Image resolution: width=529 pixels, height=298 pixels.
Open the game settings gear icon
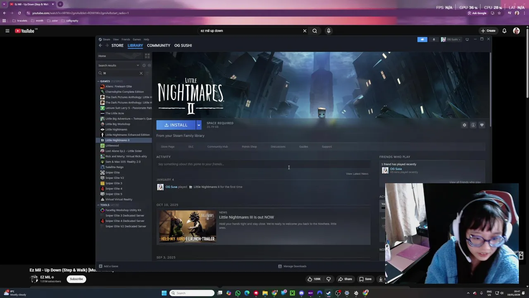click(465, 125)
